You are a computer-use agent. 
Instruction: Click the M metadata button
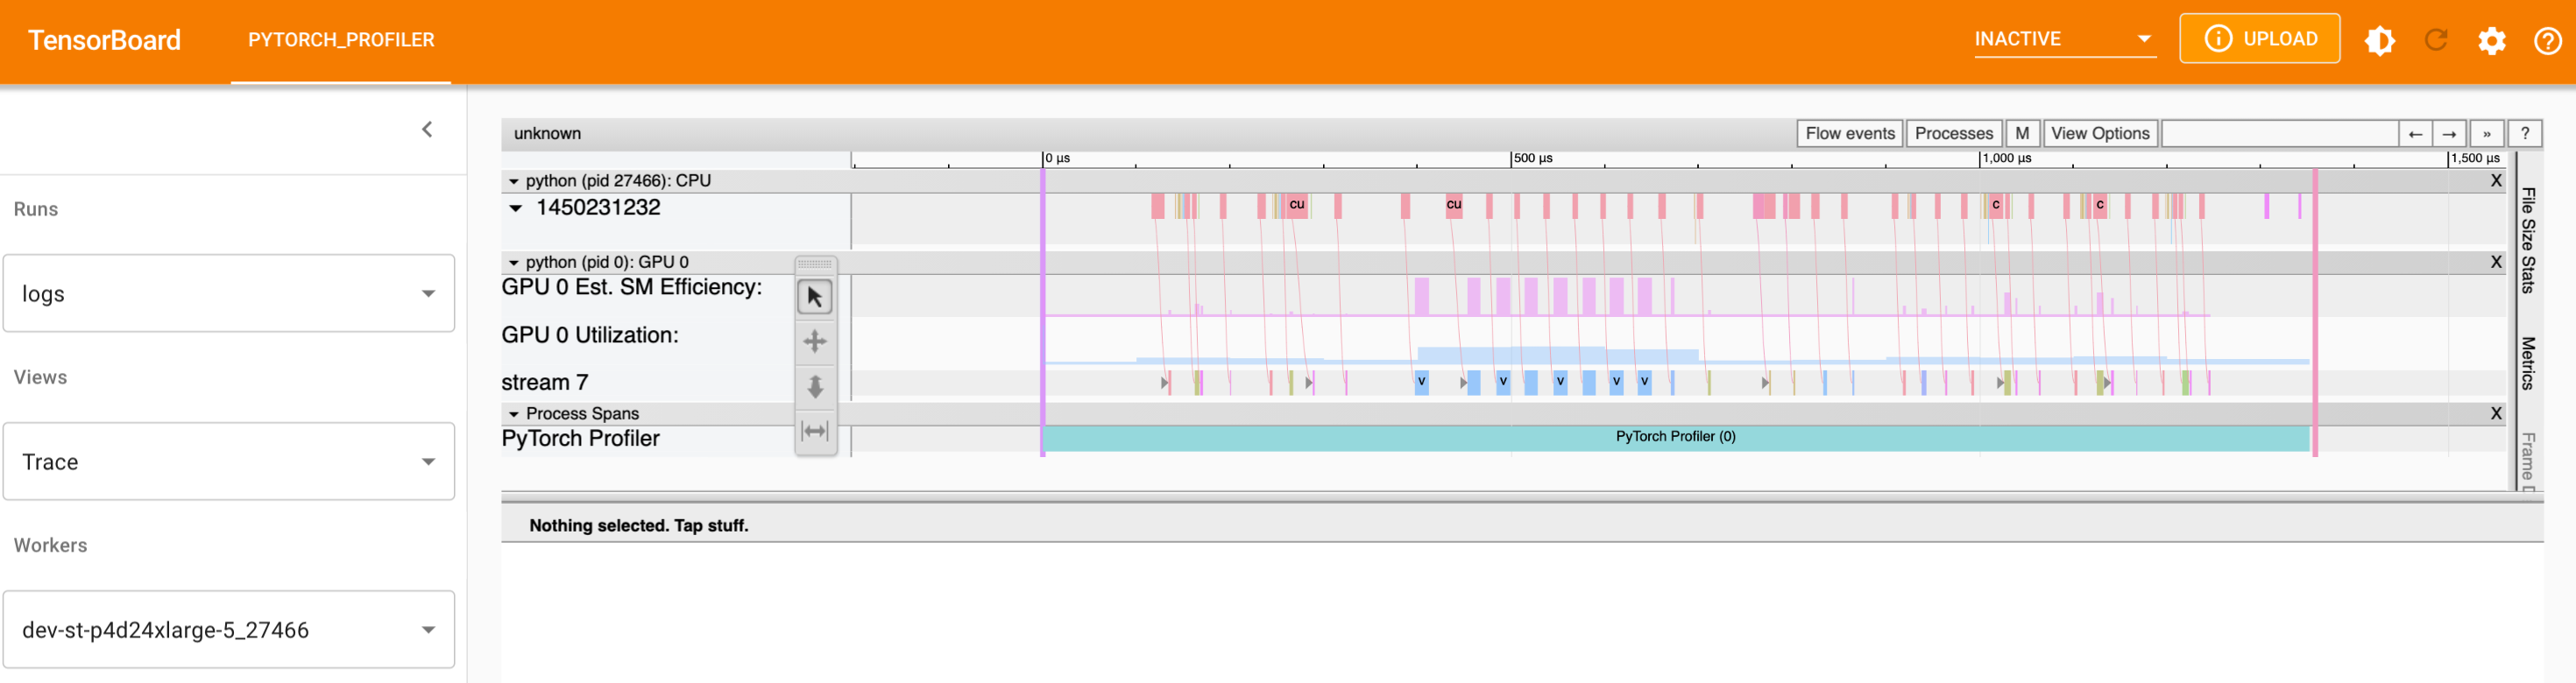tap(2021, 133)
